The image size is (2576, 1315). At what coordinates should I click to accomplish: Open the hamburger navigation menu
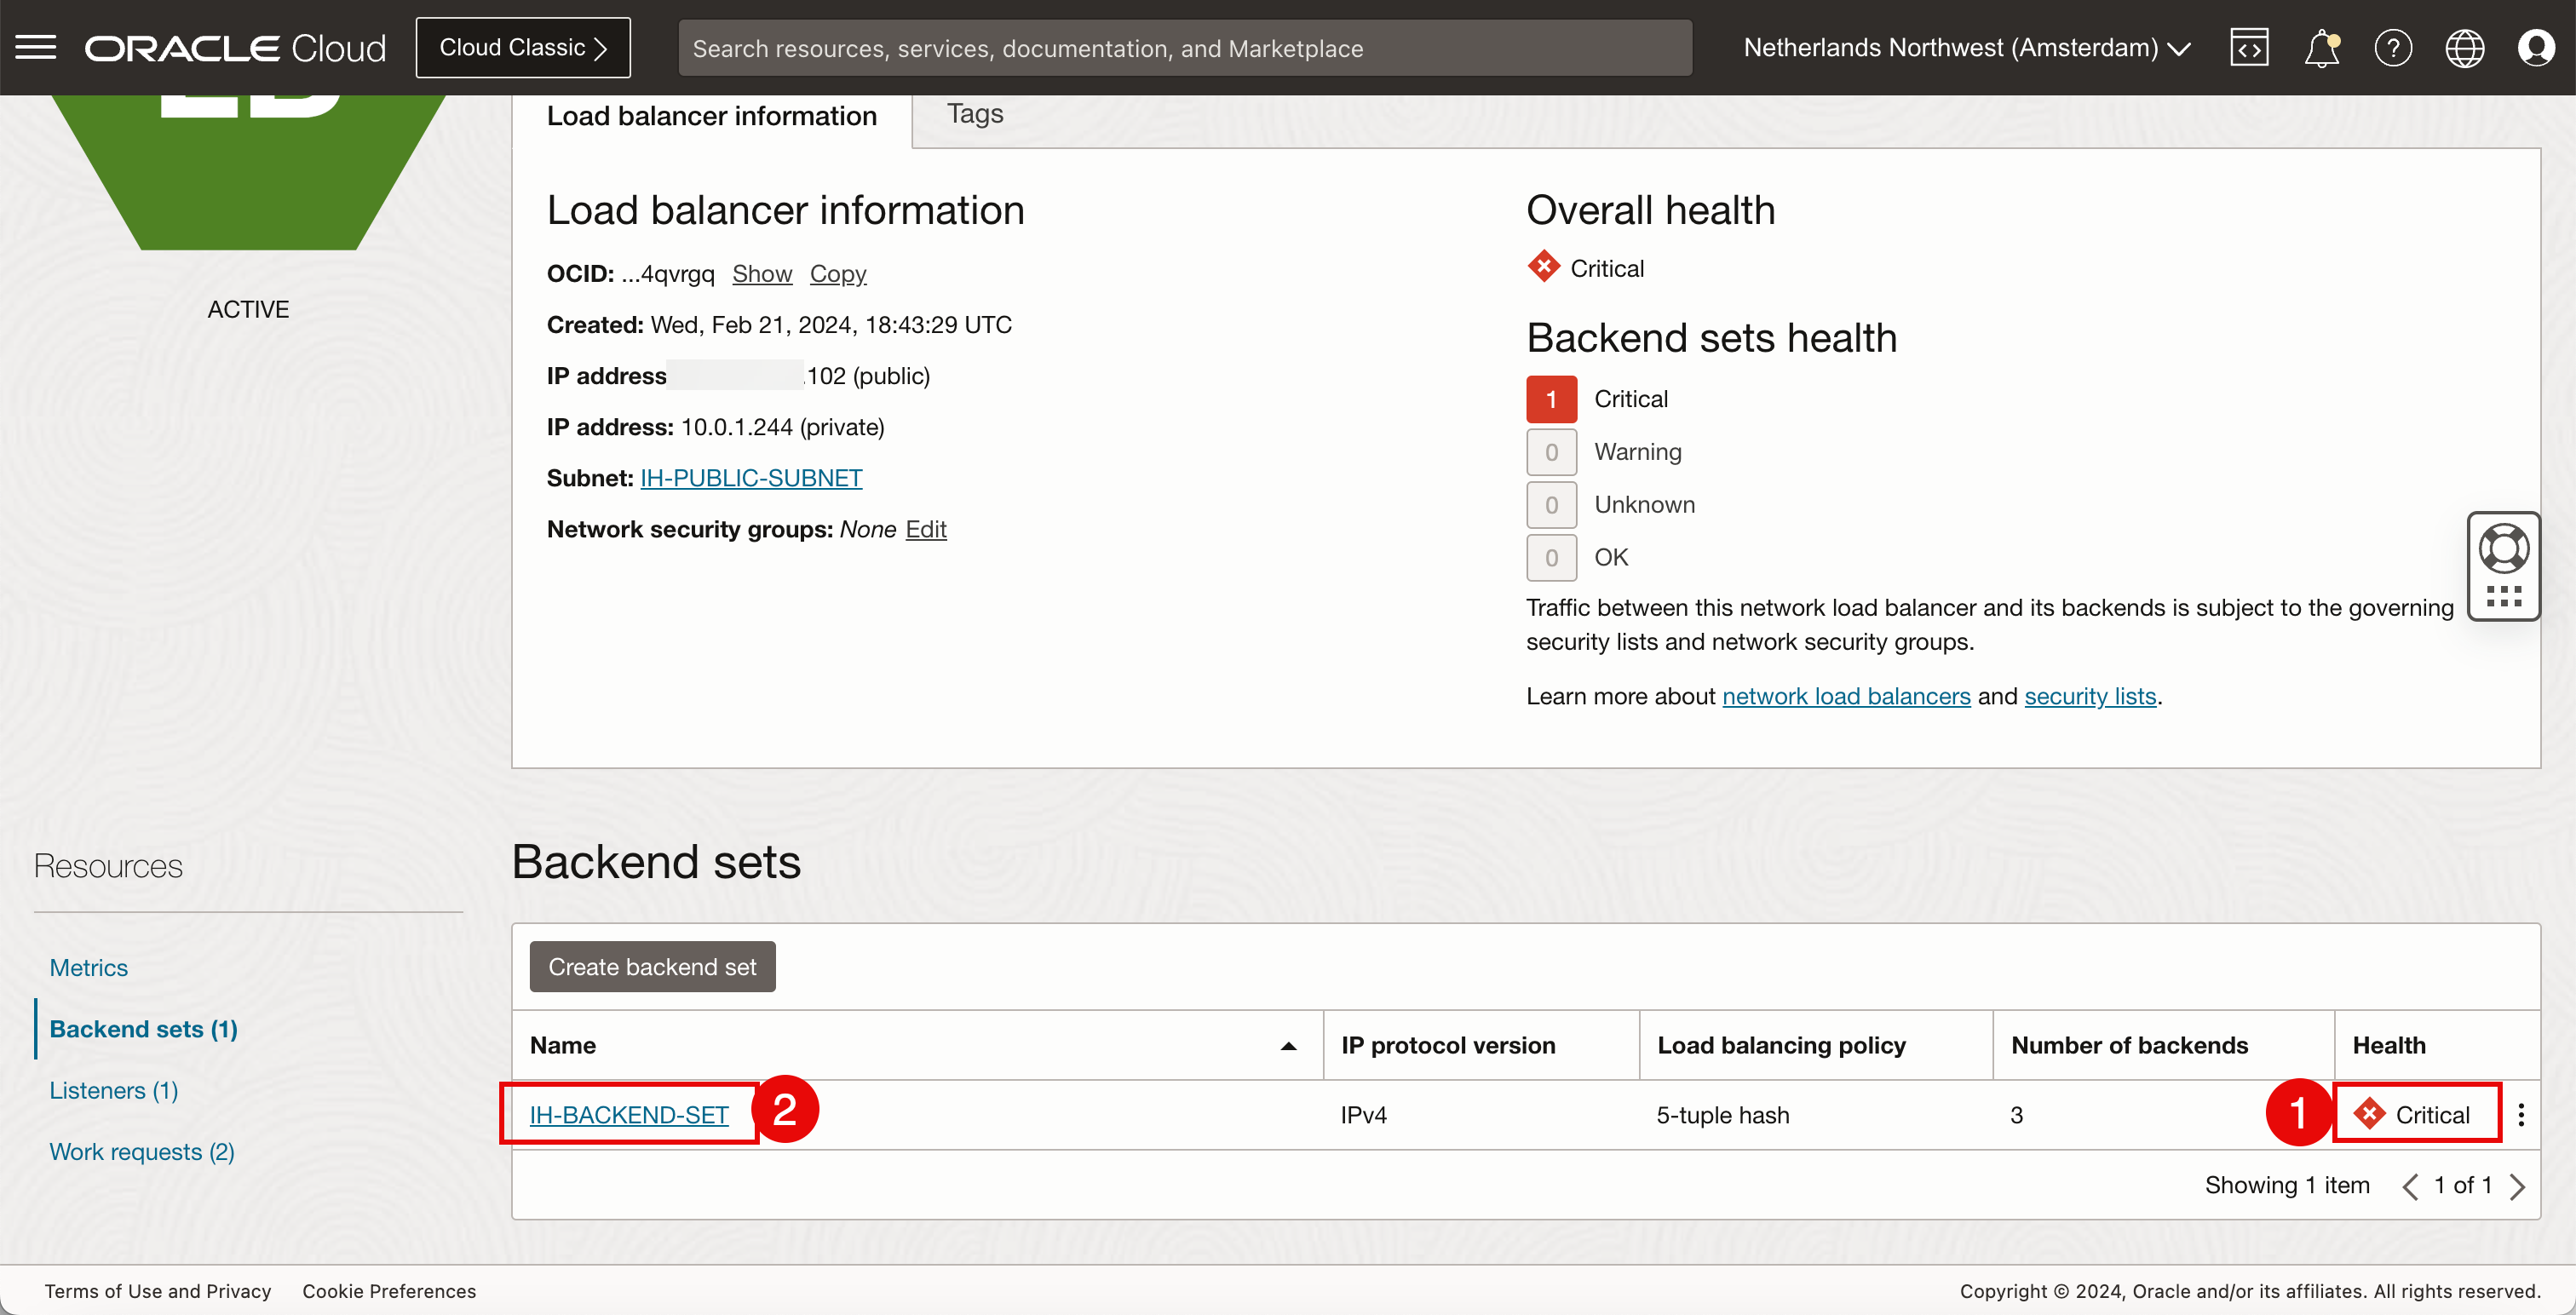(x=36, y=47)
